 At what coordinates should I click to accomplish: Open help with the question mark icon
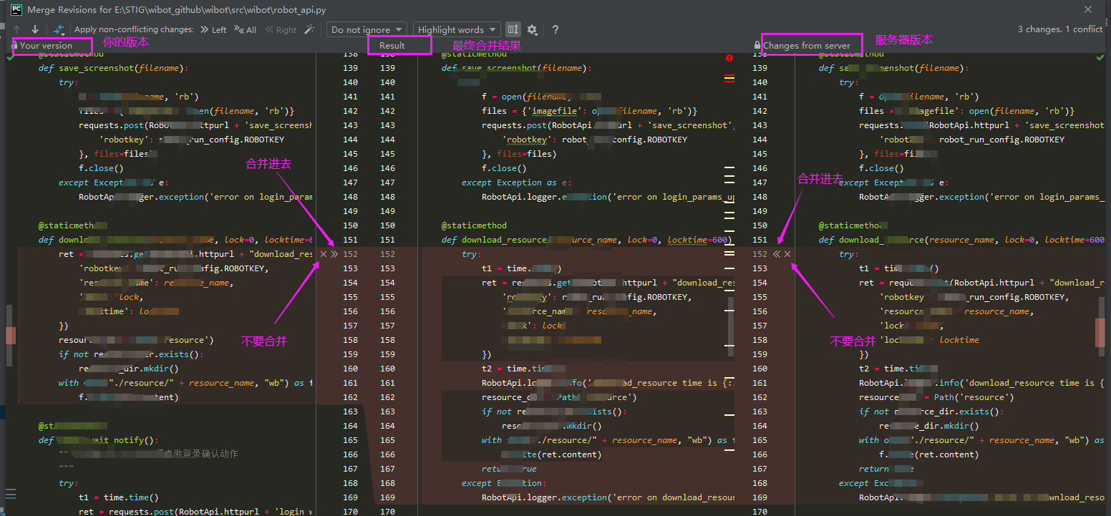point(555,29)
